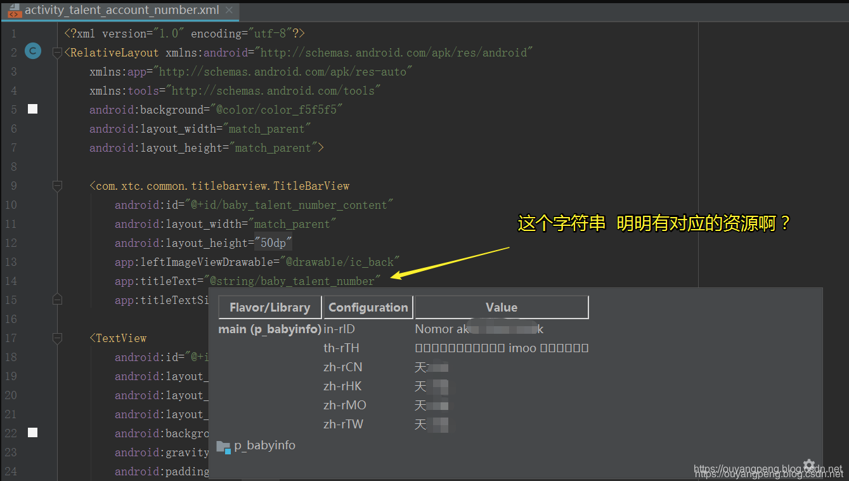Click the xmlns:app declaration on line 3
849x481 pixels.
tap(251, 71)
